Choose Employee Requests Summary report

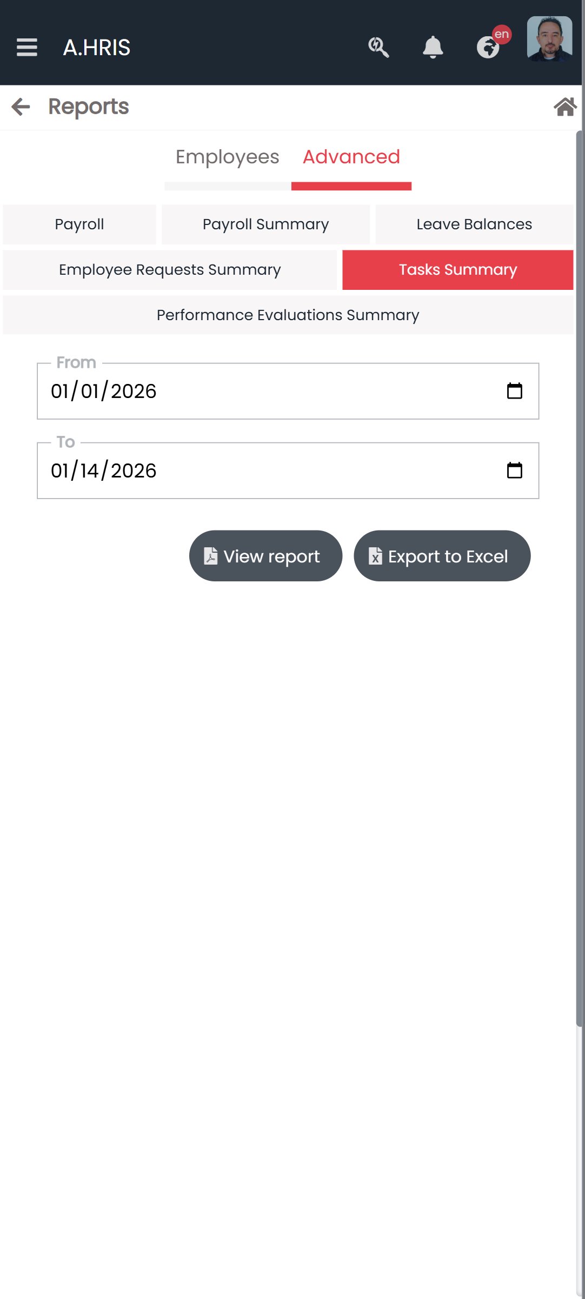(170, 270)
